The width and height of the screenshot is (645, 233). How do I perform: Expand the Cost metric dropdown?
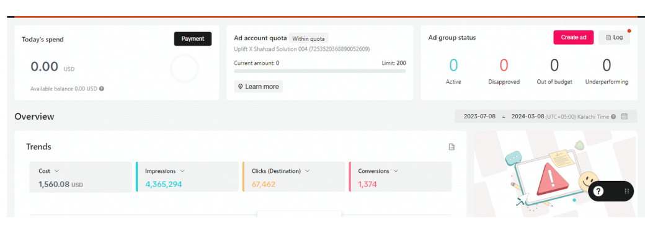click(57, 171)
